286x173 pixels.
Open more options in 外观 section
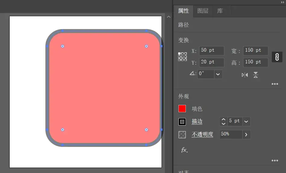point(275,161)
